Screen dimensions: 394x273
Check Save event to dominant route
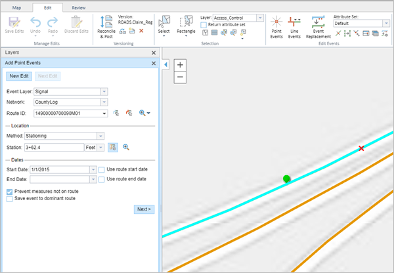(9, 198)
